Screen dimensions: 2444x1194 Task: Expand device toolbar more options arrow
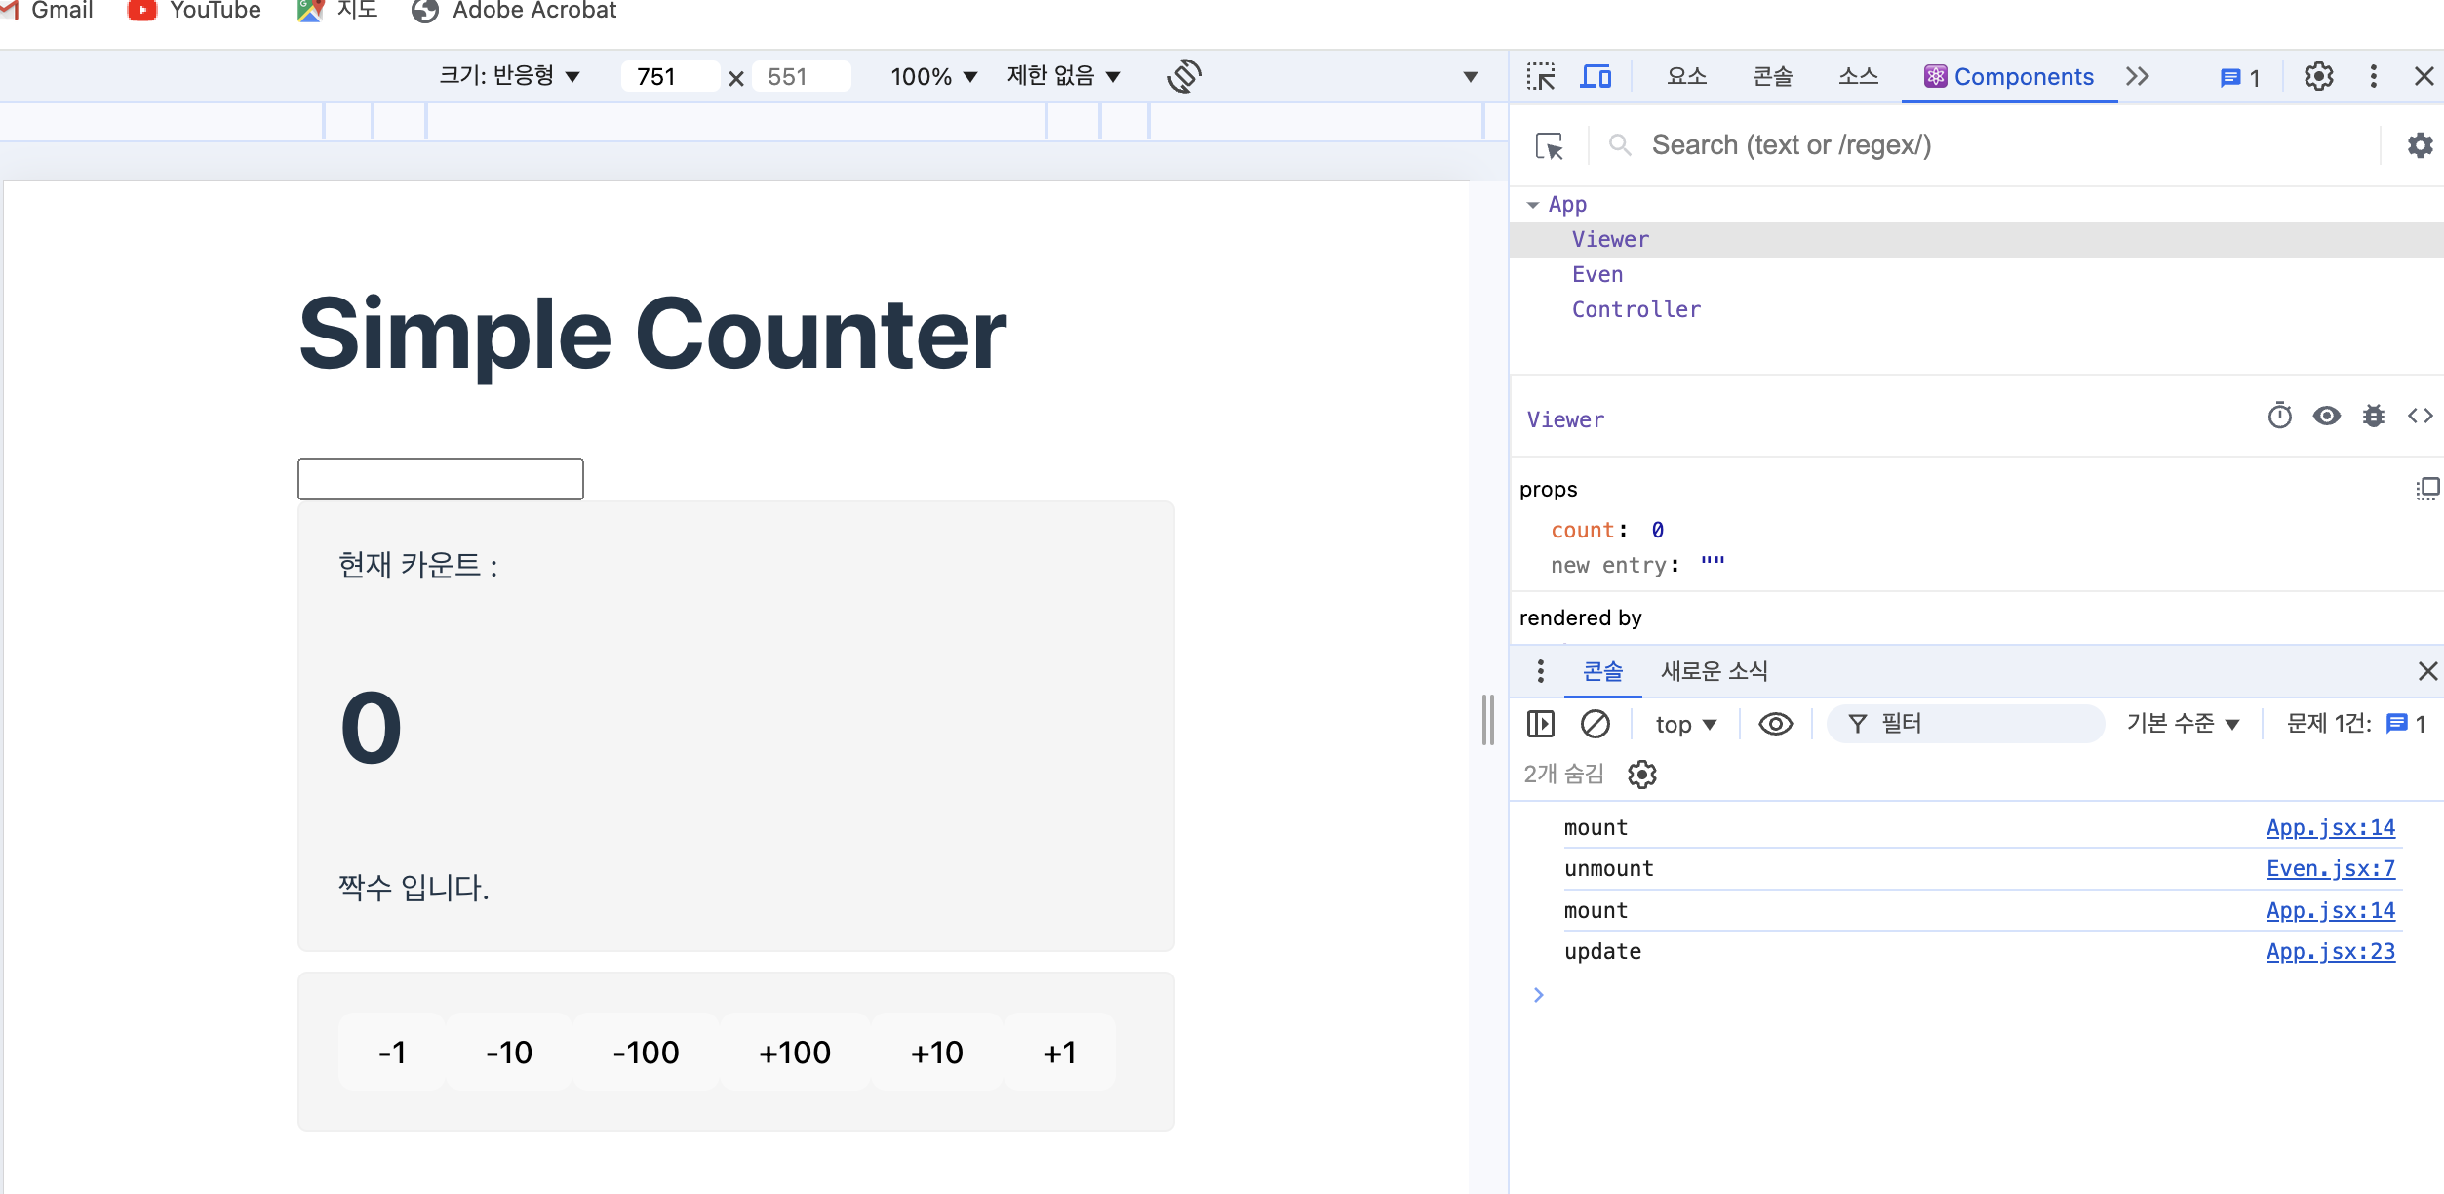pyautogui.click(x=1471, y=76)
